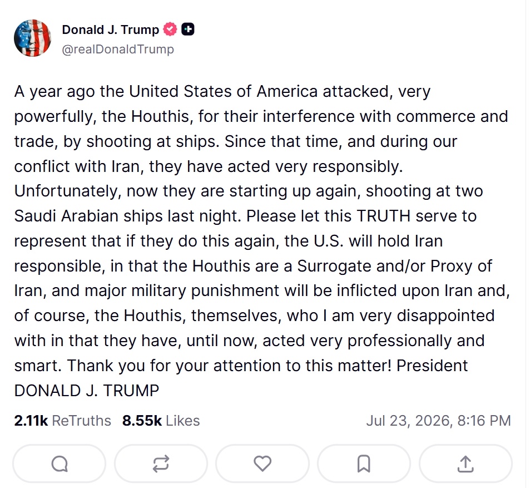530x488 pixels.
Task: Open the share upload-arrow icon
Action: click(x=465, y=464)
